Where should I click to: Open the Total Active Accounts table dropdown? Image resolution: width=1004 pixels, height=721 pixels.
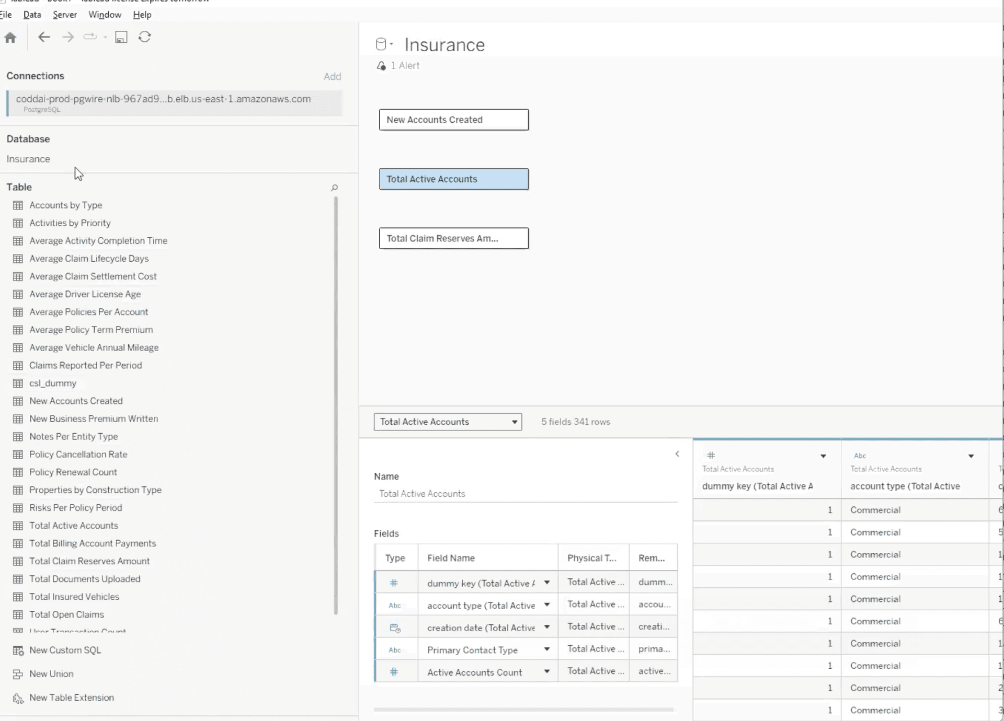(x=514, y=422)
